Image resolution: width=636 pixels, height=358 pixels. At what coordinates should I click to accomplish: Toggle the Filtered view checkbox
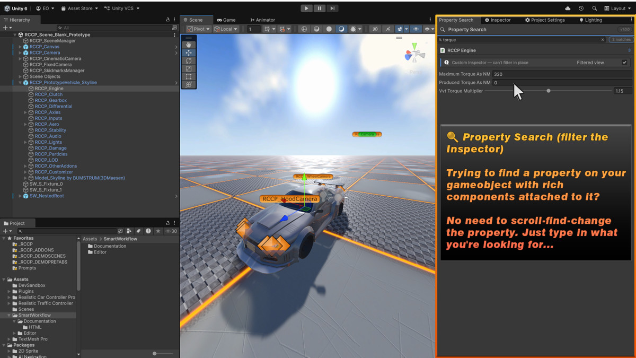pyautogui.click(x=624, y=63)
